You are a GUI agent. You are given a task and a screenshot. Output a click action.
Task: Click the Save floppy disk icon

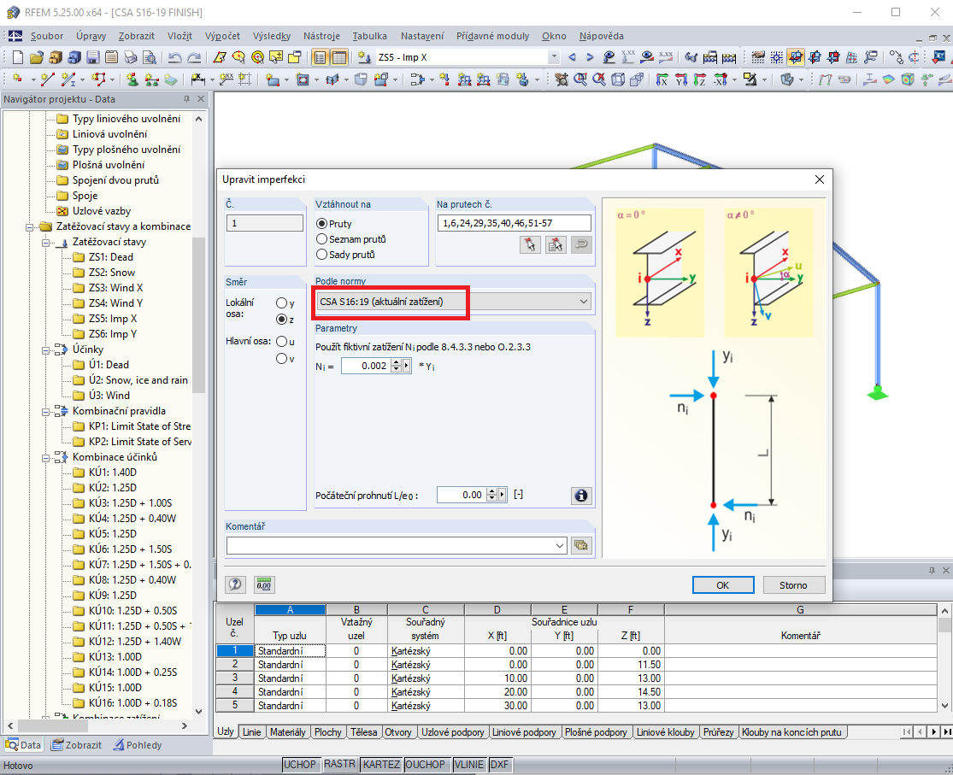93,57
